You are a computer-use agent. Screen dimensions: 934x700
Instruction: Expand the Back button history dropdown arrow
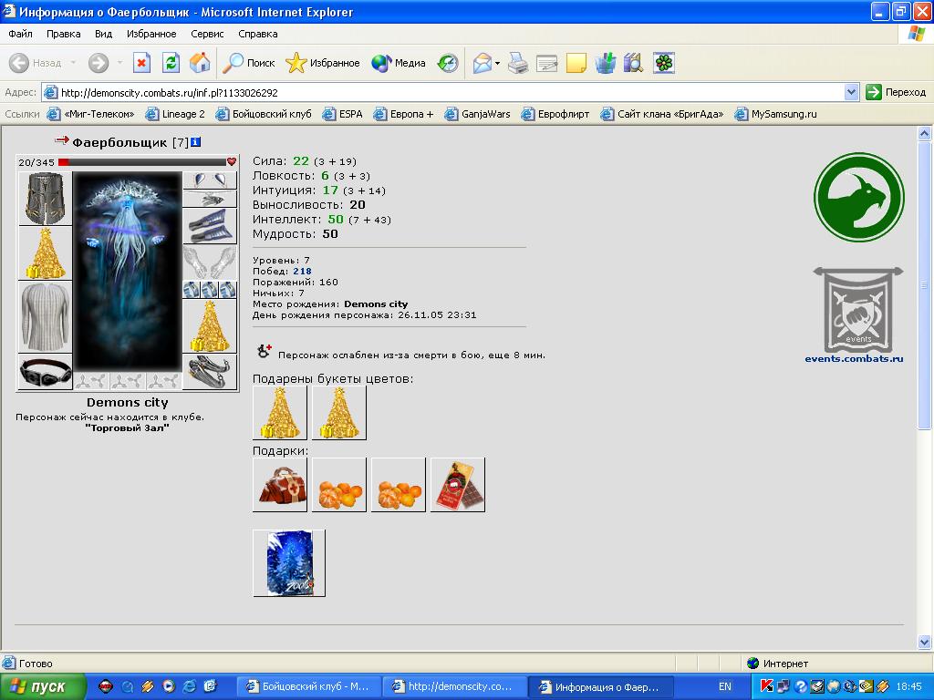tap(73, 63)
